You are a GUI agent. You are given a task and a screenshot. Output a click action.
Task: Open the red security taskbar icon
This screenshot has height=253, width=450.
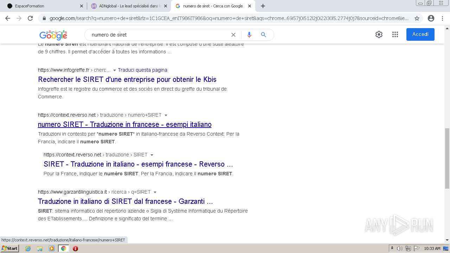[x=75, y=248]
